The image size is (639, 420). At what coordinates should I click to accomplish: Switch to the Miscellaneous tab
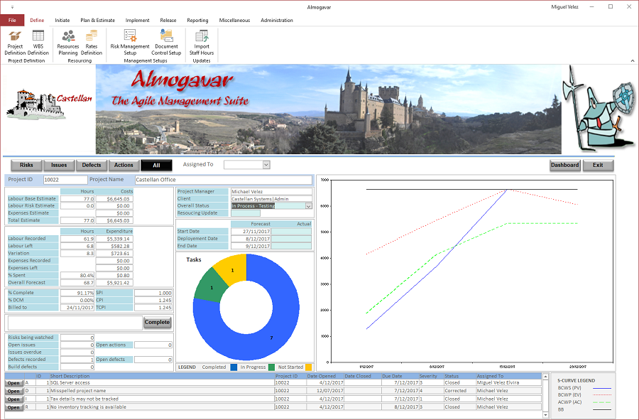point(235,20)
